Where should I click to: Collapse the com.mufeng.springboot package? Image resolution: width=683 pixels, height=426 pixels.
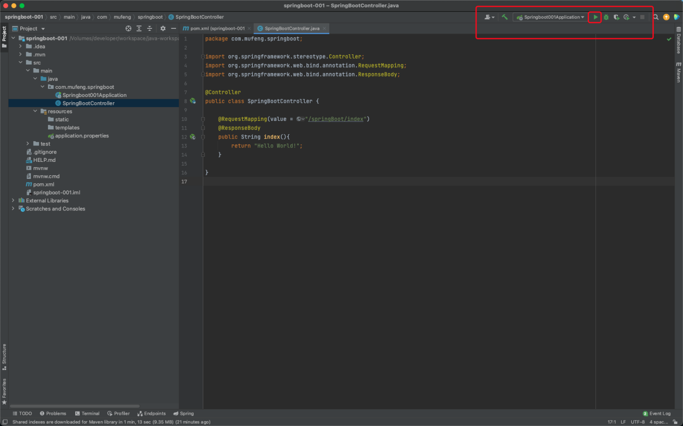coord(43,87)
